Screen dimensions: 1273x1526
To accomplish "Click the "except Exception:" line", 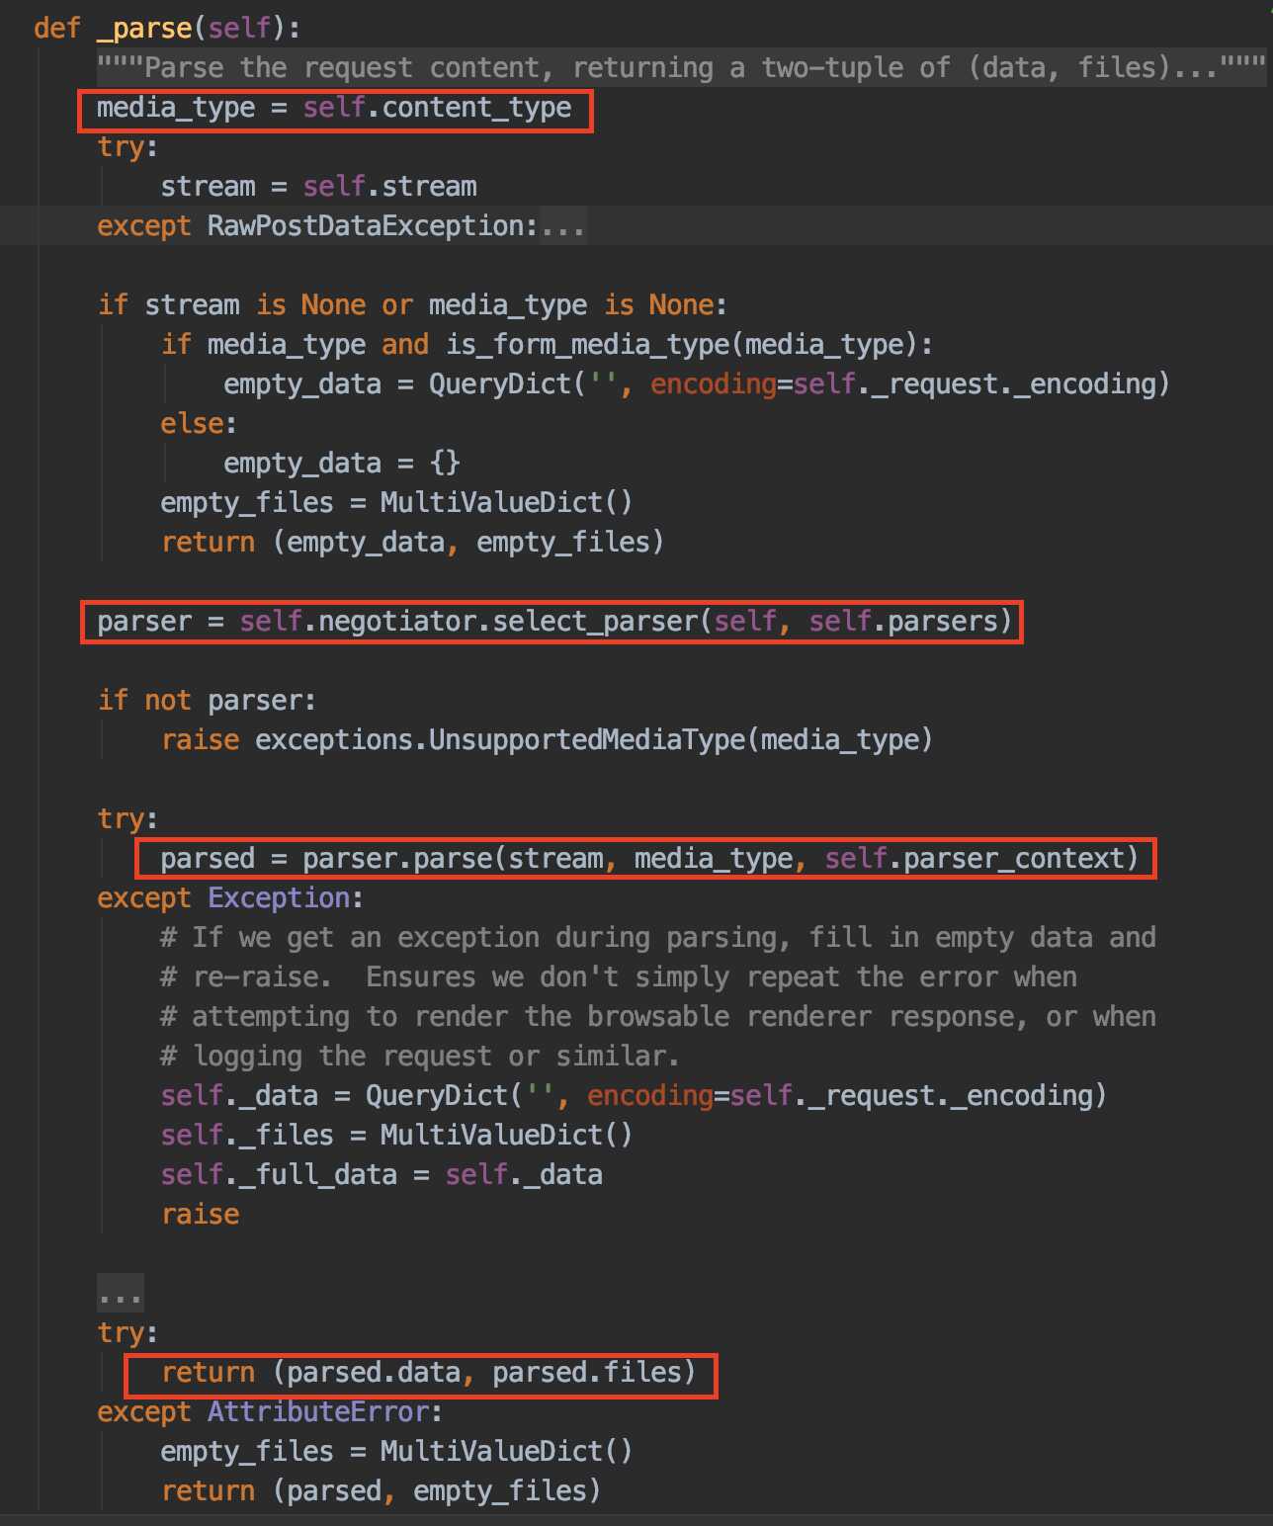I will [230, 898].
